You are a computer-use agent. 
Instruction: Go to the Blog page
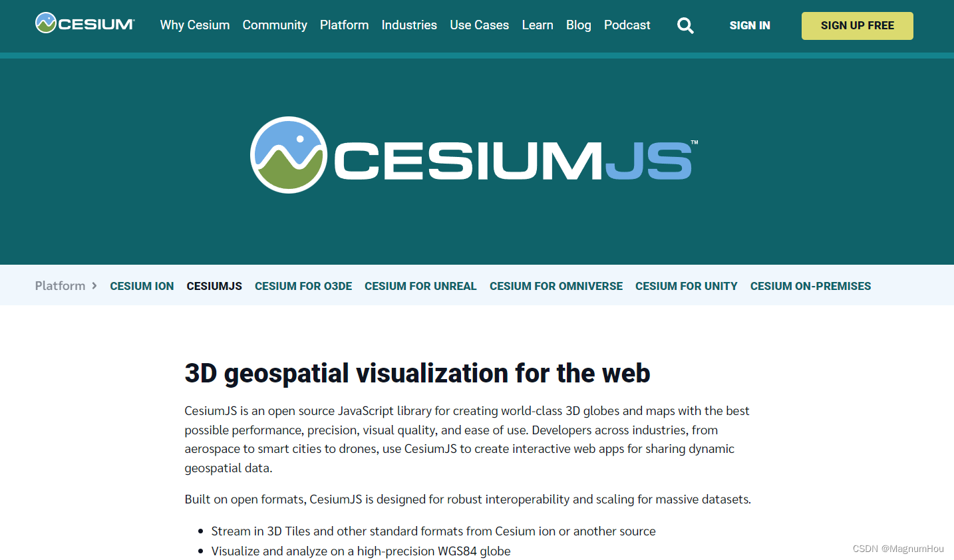[x=578, y=25]
